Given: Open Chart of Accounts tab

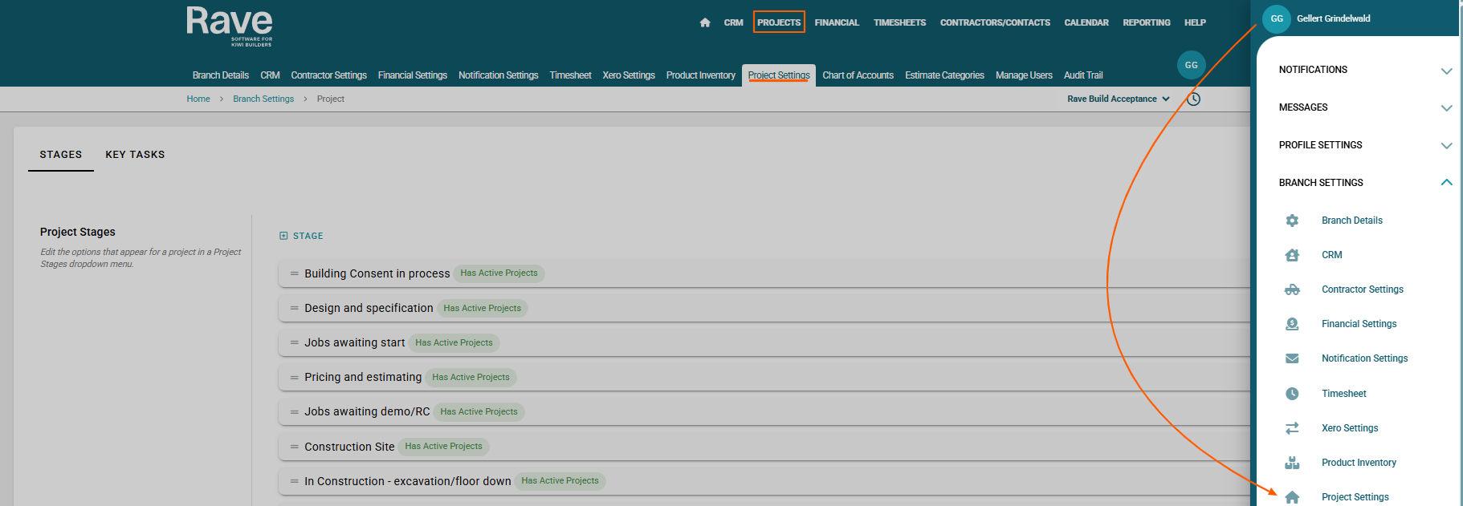Looking at the screenshot, I should [858, 75].
